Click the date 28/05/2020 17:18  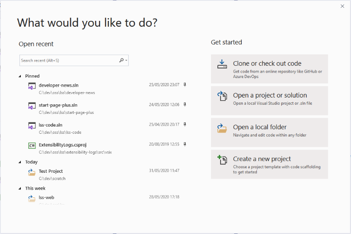(164, 197)
